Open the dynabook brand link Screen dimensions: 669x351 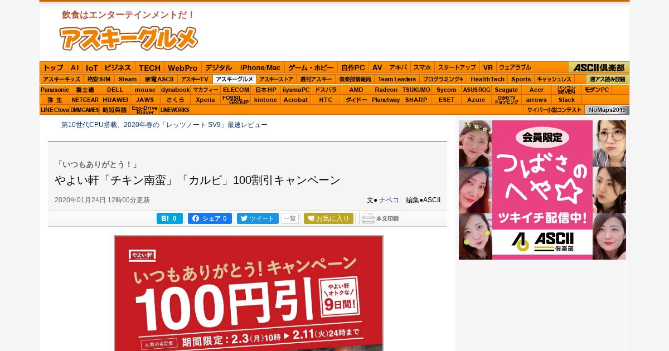point(176,90)
